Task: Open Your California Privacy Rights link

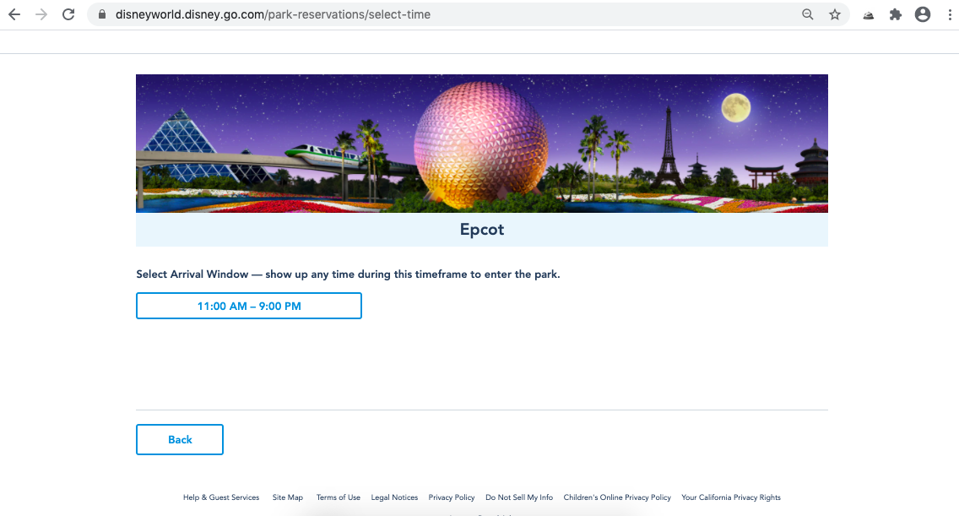Action: tap(731, 497)
